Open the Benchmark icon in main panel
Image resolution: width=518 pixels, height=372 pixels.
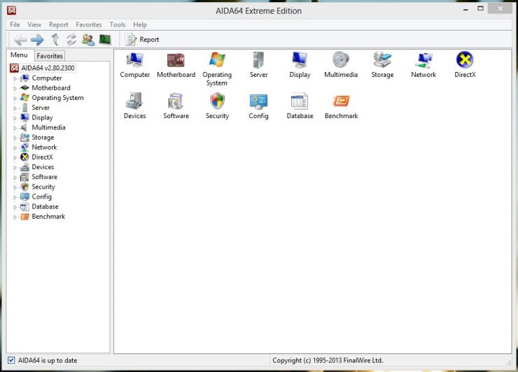[341, 101]
